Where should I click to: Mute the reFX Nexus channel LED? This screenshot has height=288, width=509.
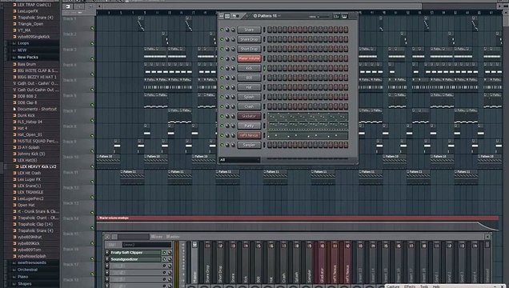pos(222,135)
